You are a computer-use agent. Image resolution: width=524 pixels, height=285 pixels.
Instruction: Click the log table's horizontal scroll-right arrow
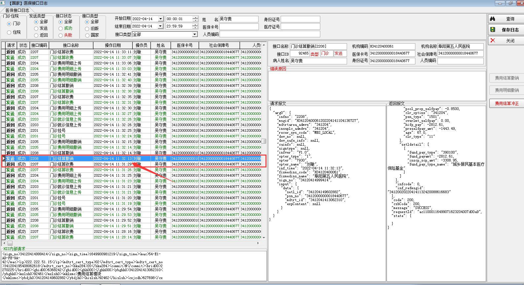[x=258, y=243]
